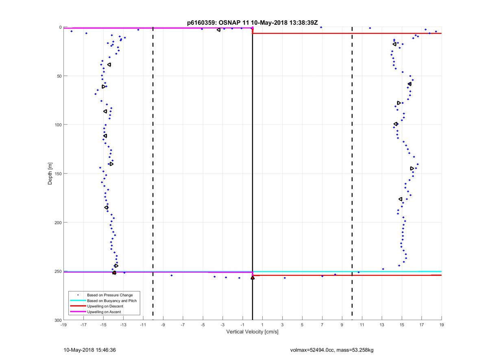Viewport: 488px width, 360px height.
Task: Select the 'Depth [m]' y-axis label
Action: coord(50,173)
